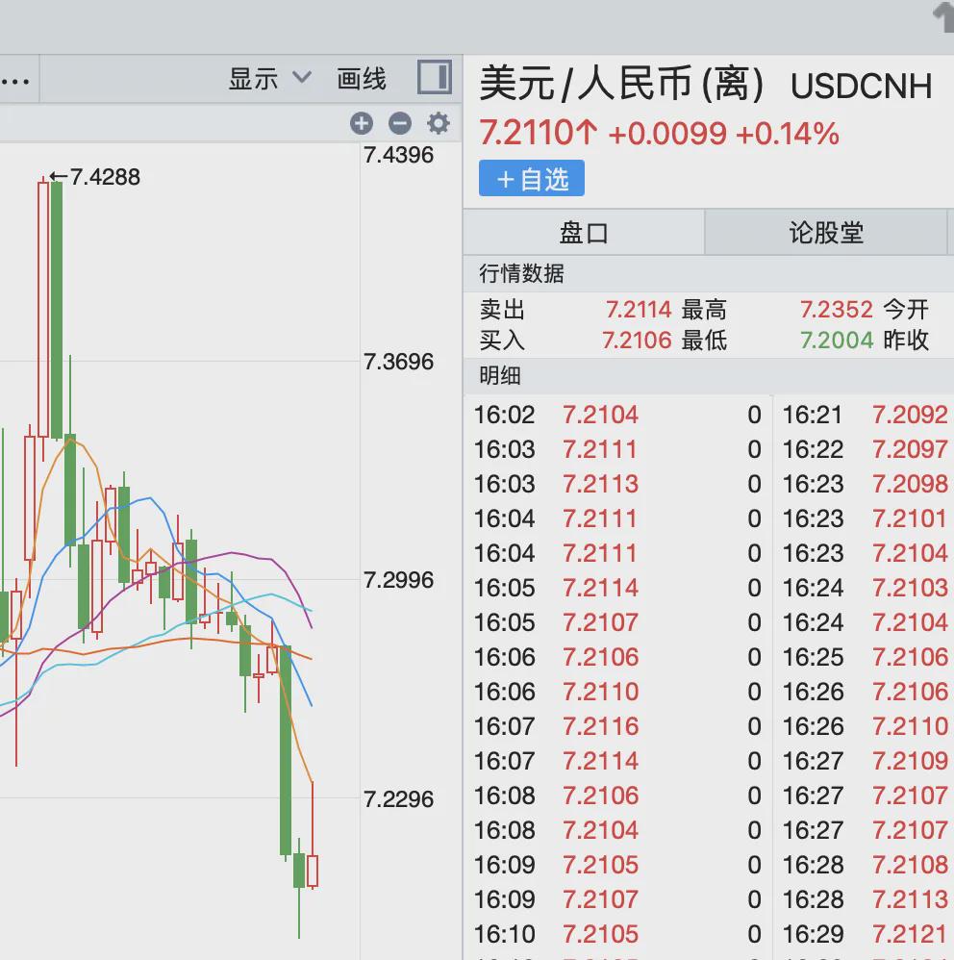Switch to the 论股堂 tab
The image size is (954, 960).
tap(826, 233)
